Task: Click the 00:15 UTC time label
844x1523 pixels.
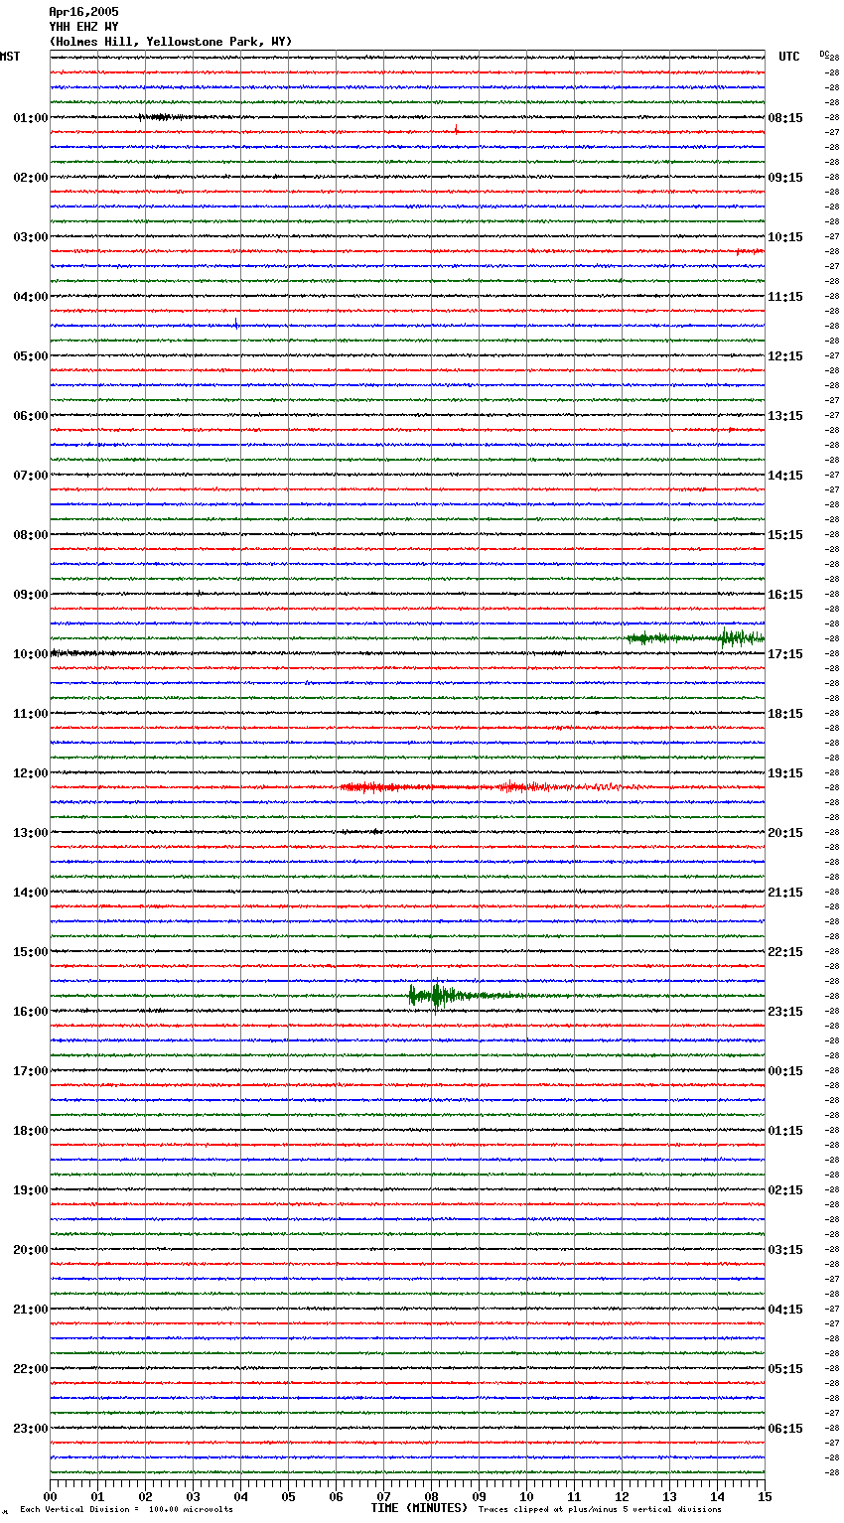Action: 785,1071
